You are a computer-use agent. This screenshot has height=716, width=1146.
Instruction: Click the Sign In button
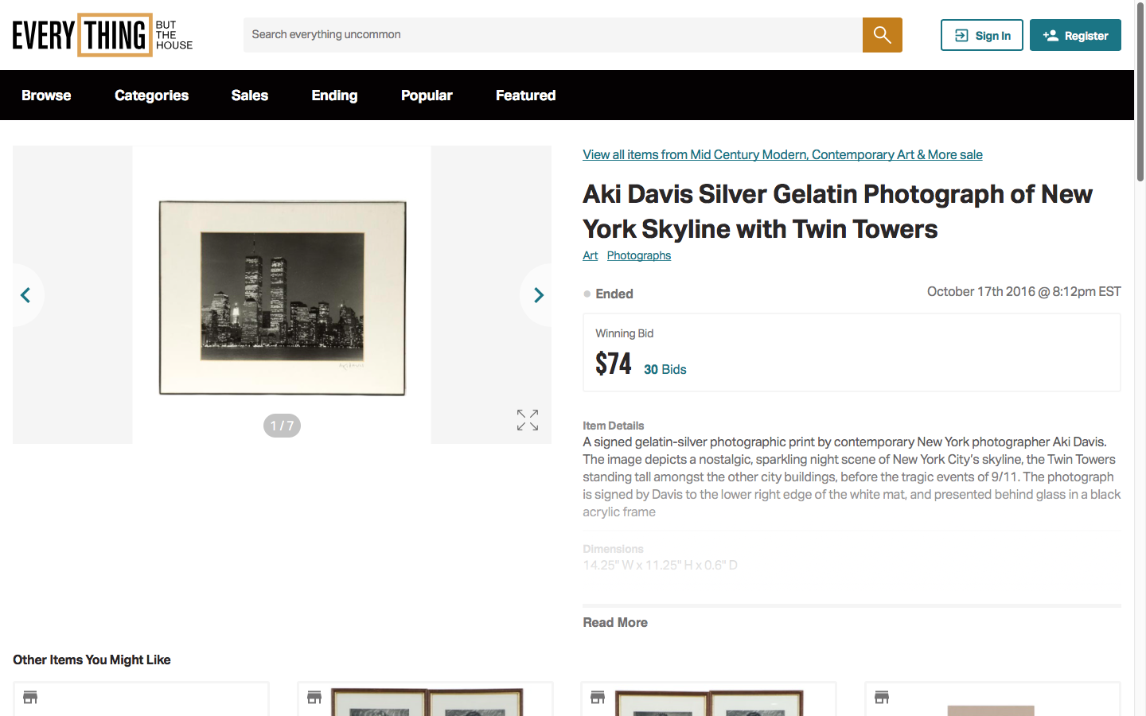pyautogui.click(x=981, y=35)
